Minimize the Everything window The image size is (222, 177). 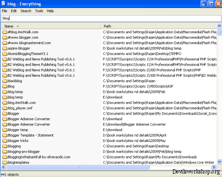[204, 4]
